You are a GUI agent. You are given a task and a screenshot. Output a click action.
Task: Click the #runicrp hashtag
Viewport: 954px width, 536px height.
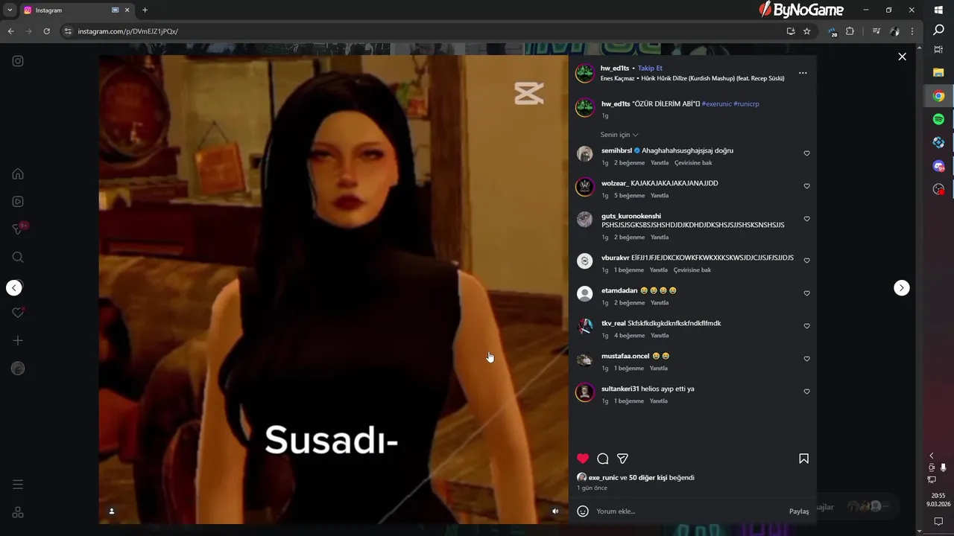[746, 103]
